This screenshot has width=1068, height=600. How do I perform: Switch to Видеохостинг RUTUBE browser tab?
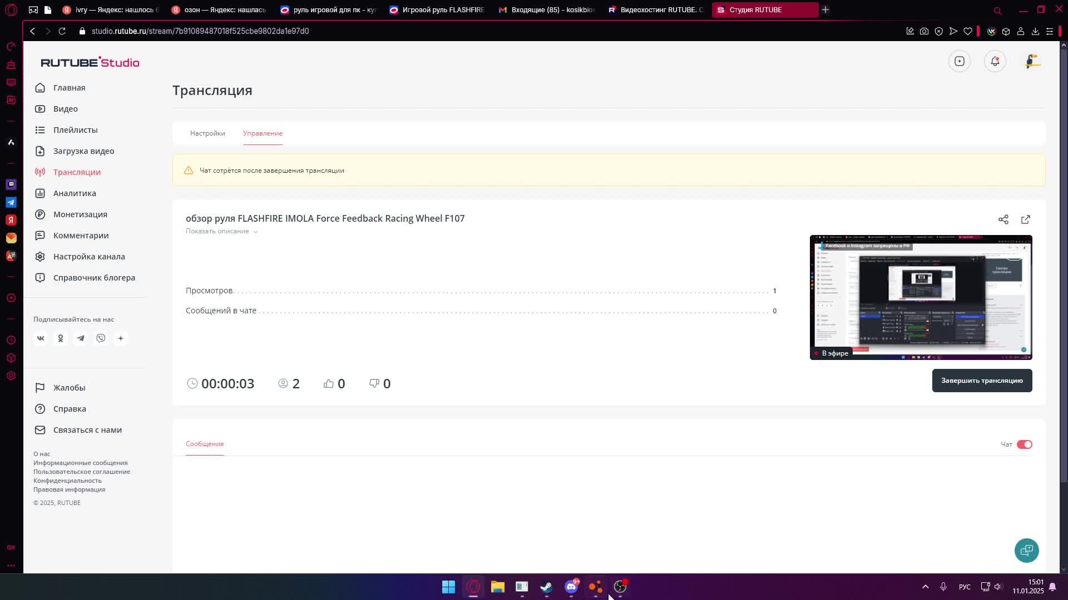[656, 9]
